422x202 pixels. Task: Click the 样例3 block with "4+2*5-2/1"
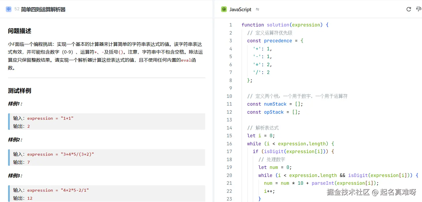pos(107,193)
